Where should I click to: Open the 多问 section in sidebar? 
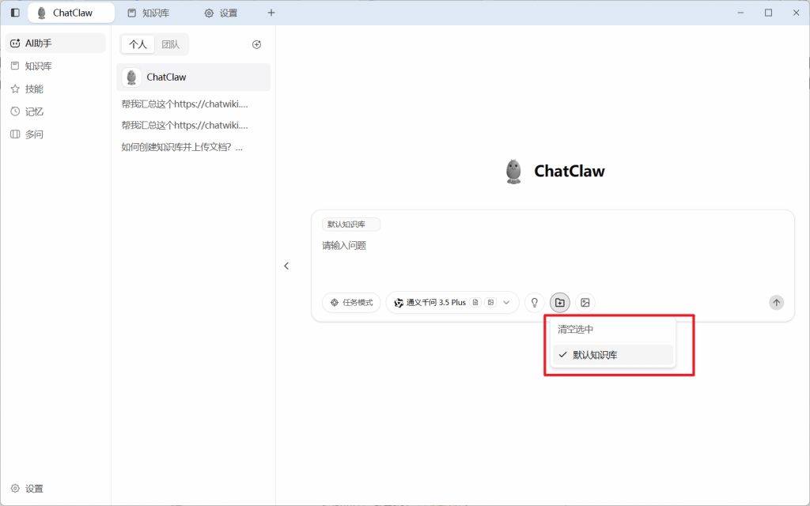click(x=33, y=134)
